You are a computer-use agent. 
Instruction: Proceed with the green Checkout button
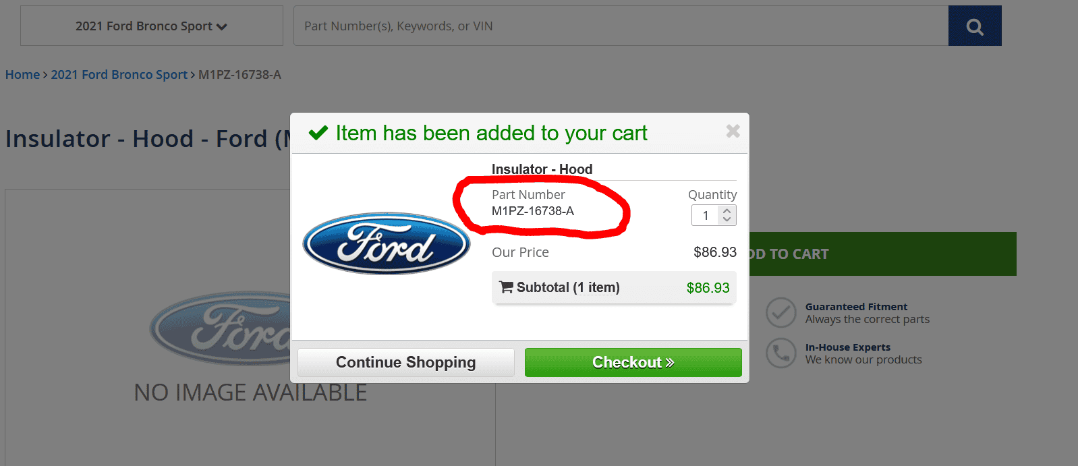(633, 363)
